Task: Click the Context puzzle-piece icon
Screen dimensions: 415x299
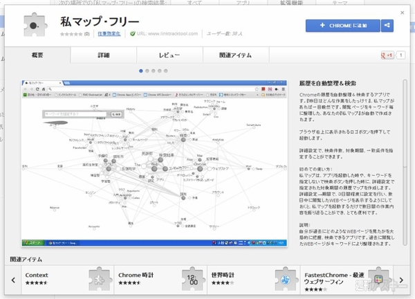Action: (x=99, y=279)
